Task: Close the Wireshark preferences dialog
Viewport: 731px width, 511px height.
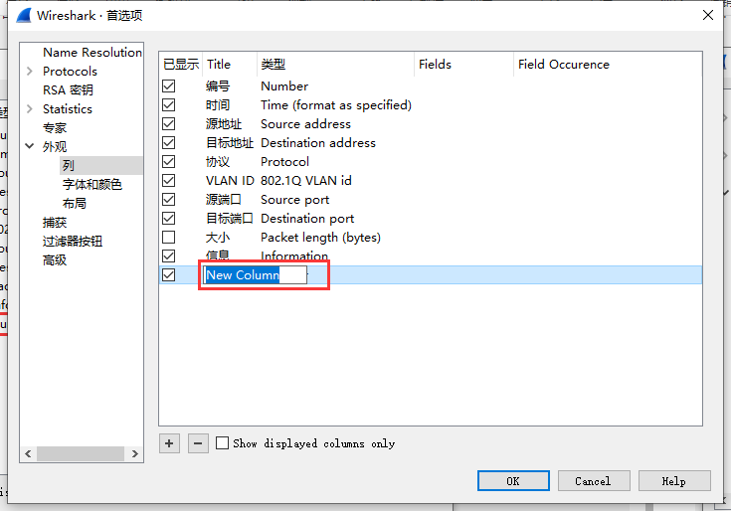Action: point(708,15)
